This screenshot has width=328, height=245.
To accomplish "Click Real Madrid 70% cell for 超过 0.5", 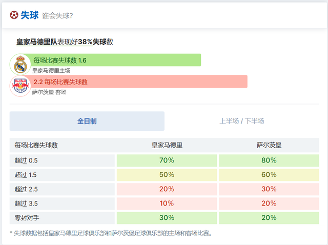I will click(167, 160).
